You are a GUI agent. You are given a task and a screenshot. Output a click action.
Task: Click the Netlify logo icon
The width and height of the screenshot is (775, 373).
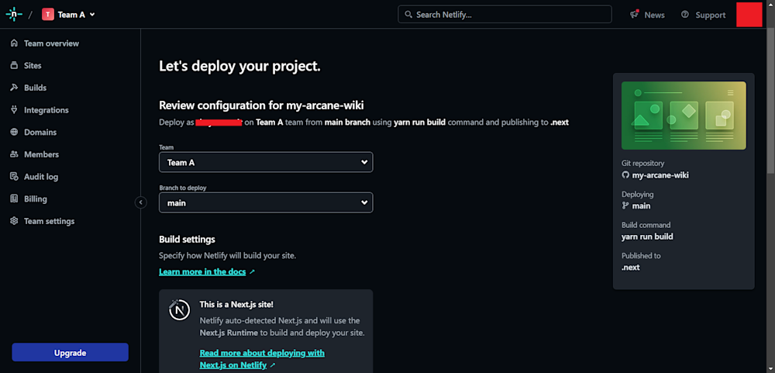click(14, 14)
